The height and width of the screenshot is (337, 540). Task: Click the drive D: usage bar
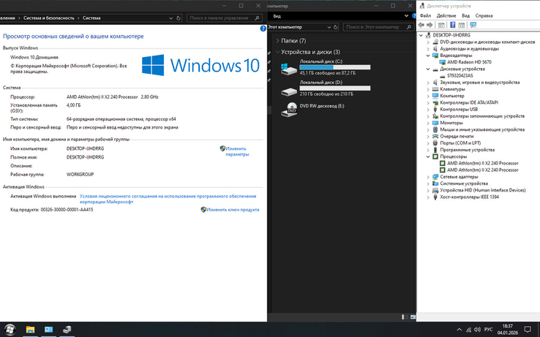tap(335, 88)
